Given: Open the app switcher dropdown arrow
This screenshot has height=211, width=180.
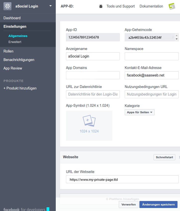Looking at the screenshot, I should tap(51, 6).
